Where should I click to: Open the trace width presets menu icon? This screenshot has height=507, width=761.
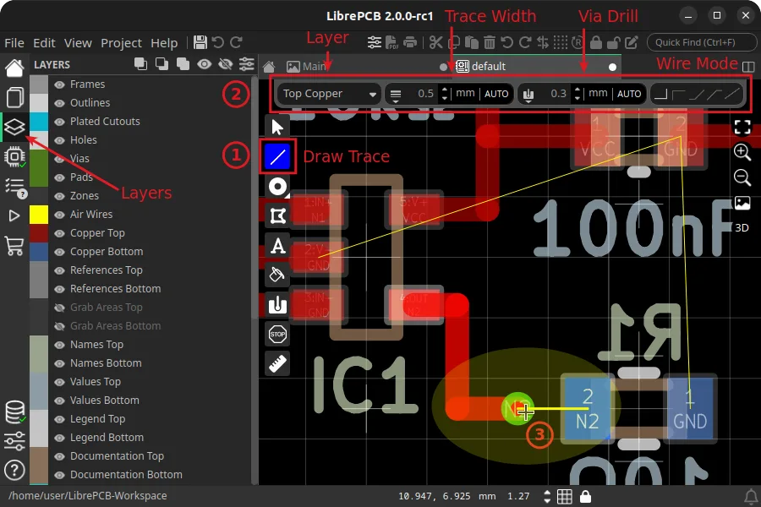pos(396,95)
